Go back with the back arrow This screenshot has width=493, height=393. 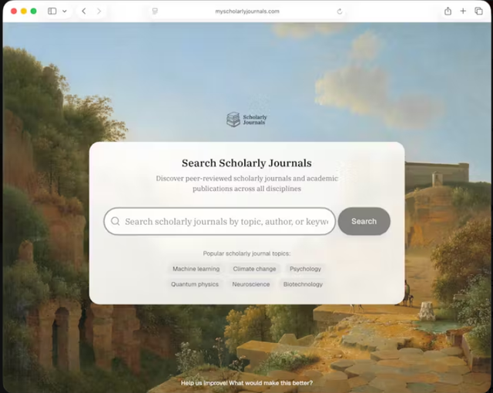coord(84,12)
